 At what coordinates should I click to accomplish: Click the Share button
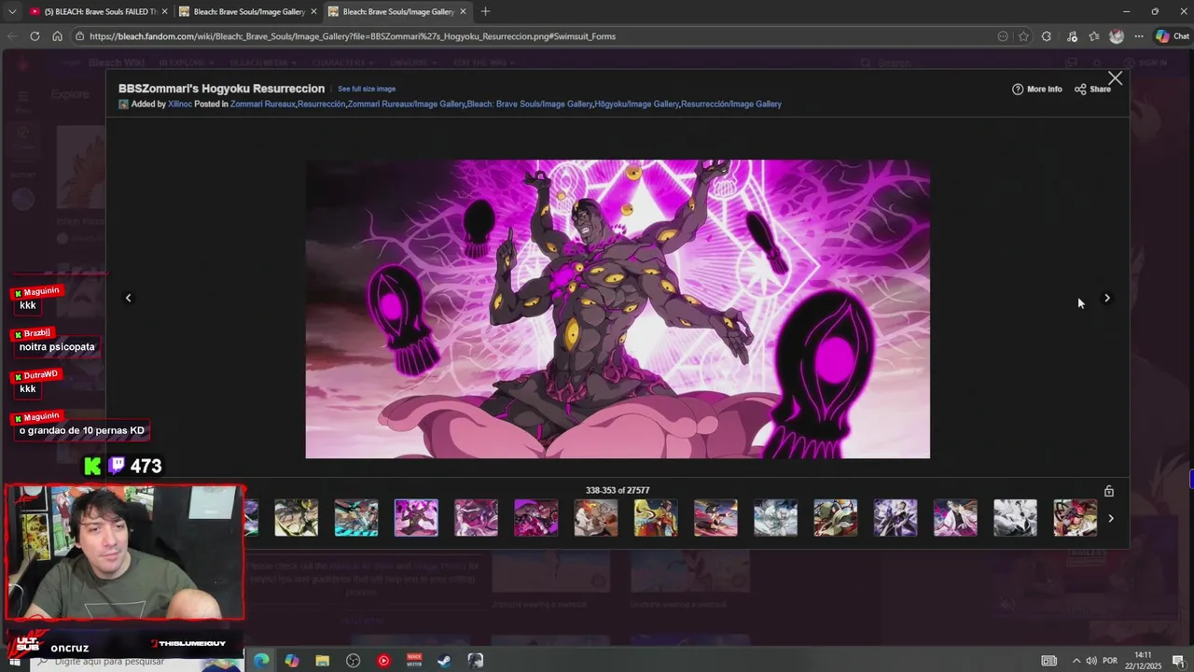point(1092,89)
